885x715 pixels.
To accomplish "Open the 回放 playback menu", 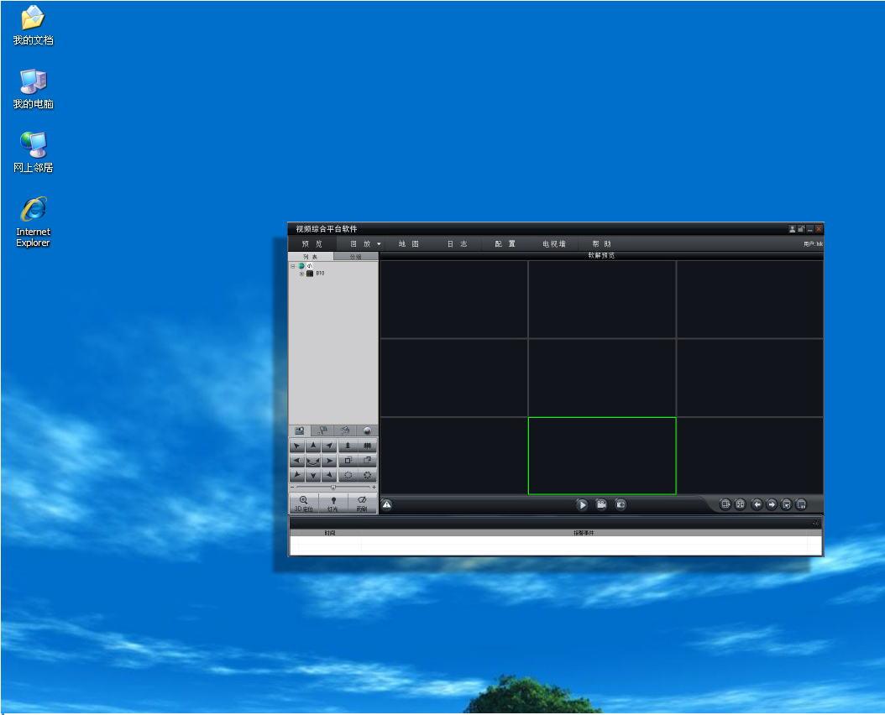I will 360,244.
